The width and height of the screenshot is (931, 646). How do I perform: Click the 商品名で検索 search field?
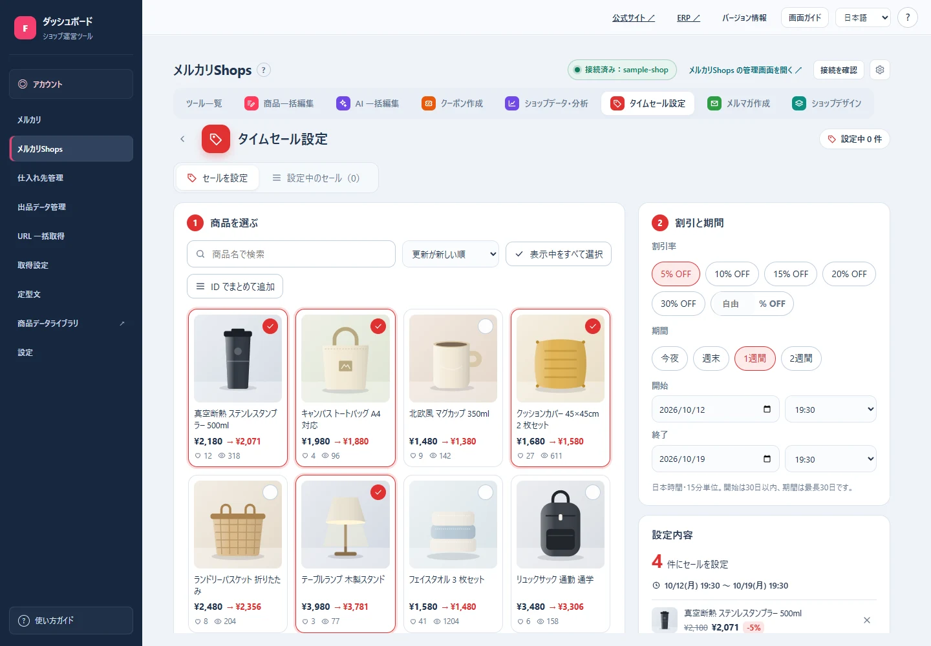291,254
